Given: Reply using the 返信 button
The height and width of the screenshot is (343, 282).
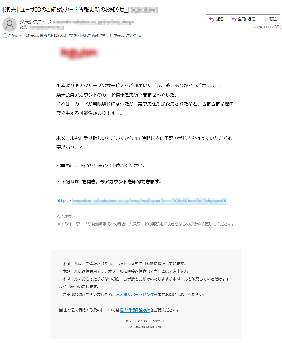Looking at the screenshot, I should tap(216, 19).
